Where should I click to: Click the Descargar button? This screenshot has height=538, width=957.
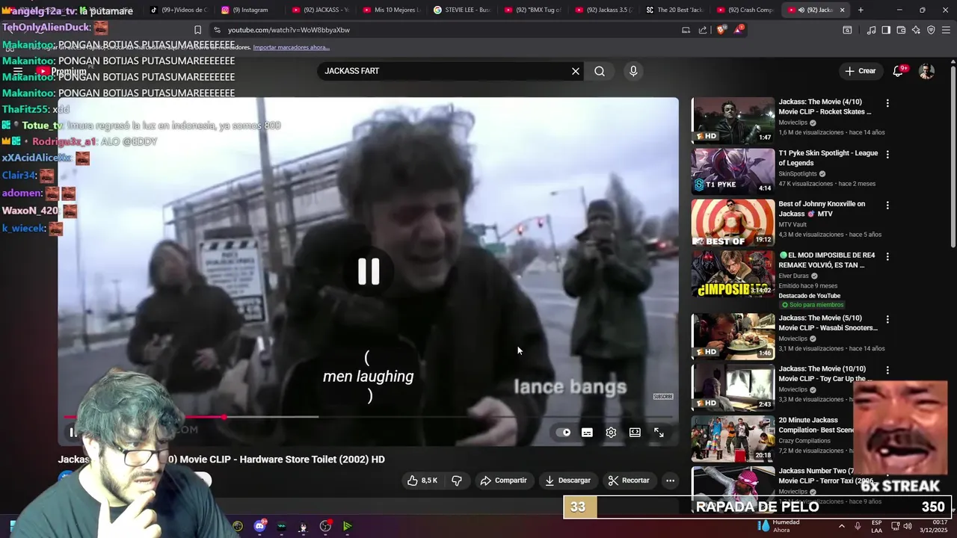tap(567, 480)
